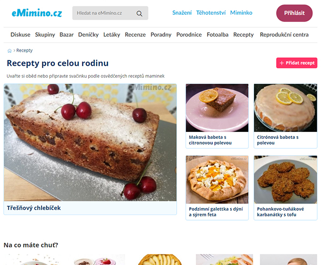Open the eMimino.cz logo homepage
Screen dimensions: 321x265
click(37, 13)
